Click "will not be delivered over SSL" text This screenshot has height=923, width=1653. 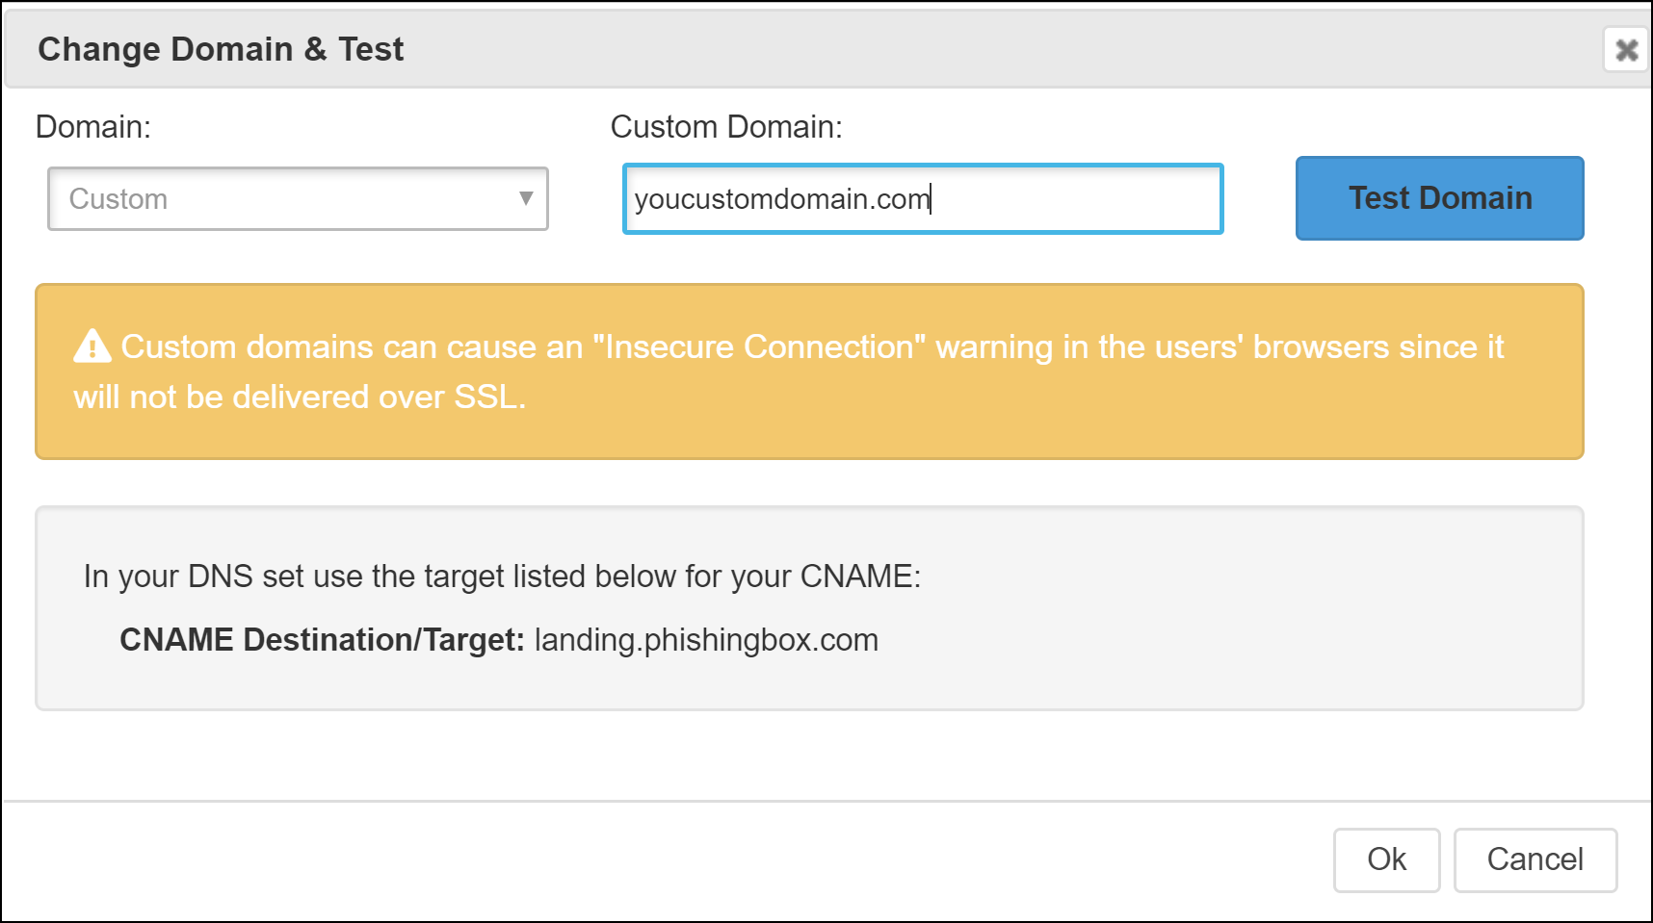(299, 397)
